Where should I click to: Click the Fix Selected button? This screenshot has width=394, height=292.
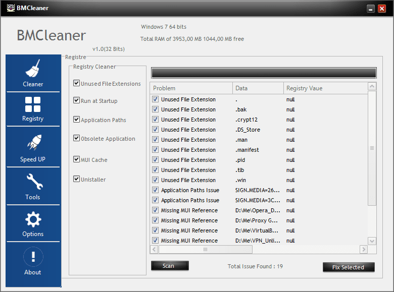[x=349, y=267]
